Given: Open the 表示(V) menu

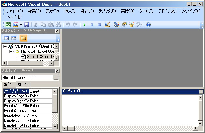Looking at the screenshot, I should (x=52, y=11).
